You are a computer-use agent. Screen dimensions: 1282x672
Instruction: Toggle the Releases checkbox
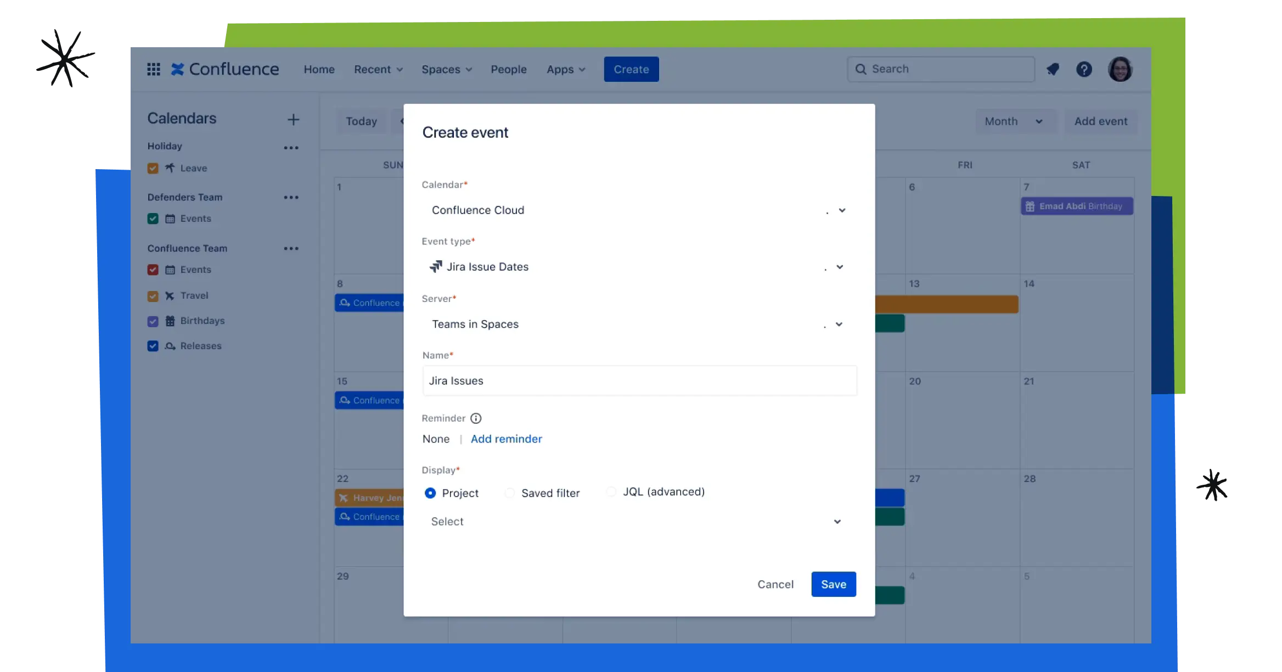point(153,346)
